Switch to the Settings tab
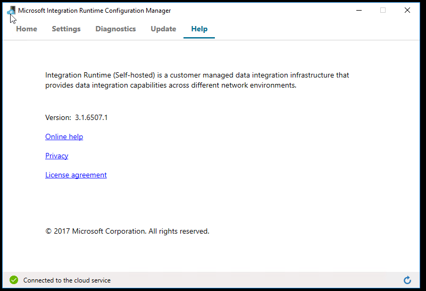Screen dimensions: 426x291 (x=66, y=29)
